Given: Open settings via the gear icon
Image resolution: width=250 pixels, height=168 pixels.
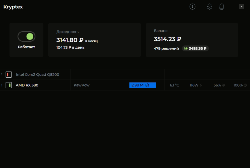Looking at the screenshot, I should click(209, 7).
